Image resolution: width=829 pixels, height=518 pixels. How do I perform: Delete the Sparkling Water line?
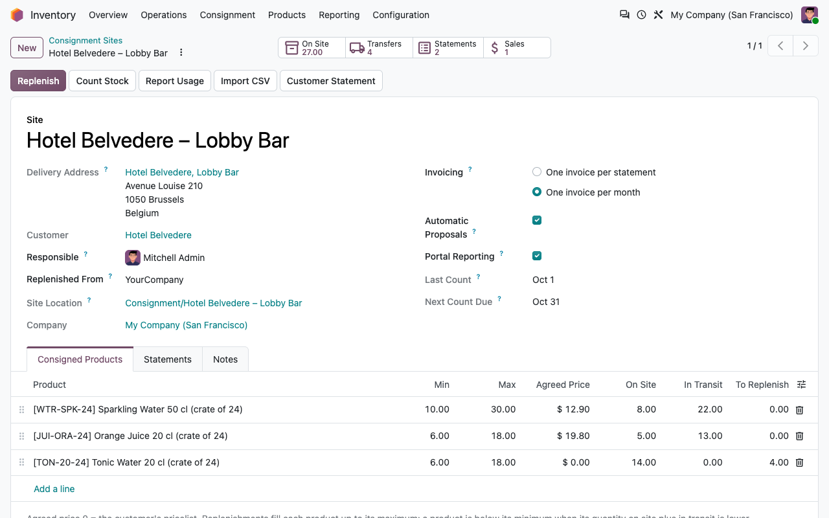(x=799, y=410)
